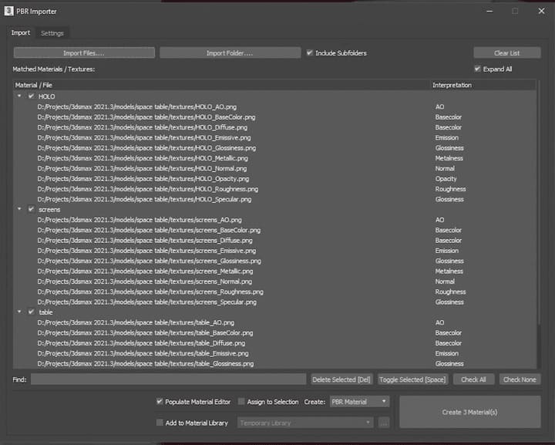Uncheck the Expand All checkbox

coord(478,69)
